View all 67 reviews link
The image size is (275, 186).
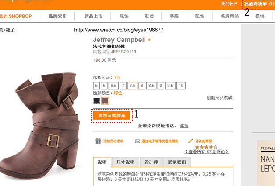point(207,152)
